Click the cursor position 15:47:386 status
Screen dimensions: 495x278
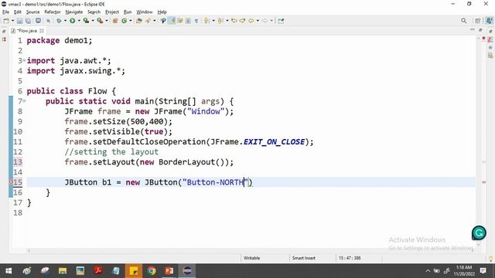[350, 258]
